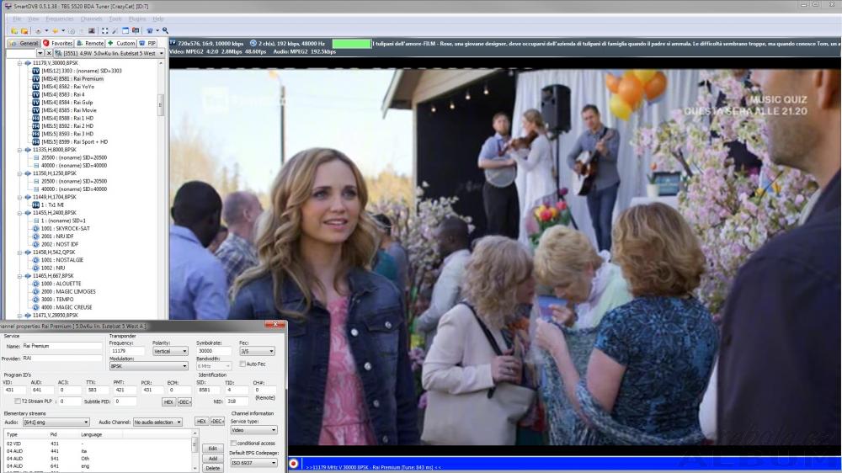842x473 pixels.
Task: Open the Fec dropdown
Action: 257,351
